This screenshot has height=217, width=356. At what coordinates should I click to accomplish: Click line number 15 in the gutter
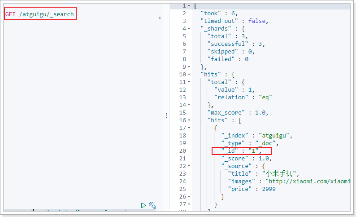pos(182,113)
